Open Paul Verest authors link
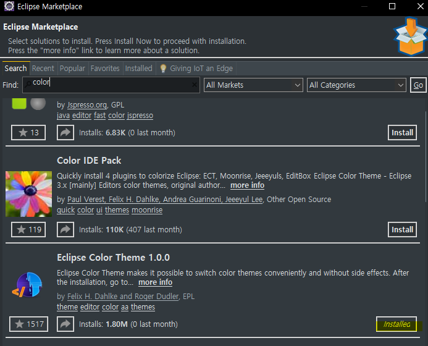This screenshot has height=346, width=428. click(x=165, y=200)
